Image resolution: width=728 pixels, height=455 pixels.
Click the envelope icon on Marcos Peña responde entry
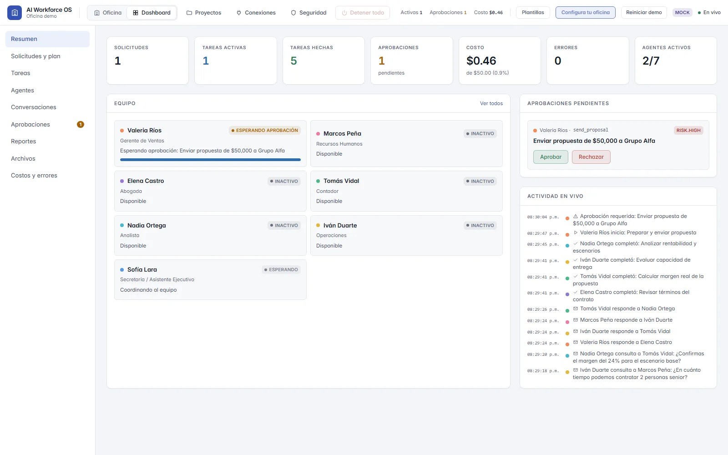click(x=576, y=320)
